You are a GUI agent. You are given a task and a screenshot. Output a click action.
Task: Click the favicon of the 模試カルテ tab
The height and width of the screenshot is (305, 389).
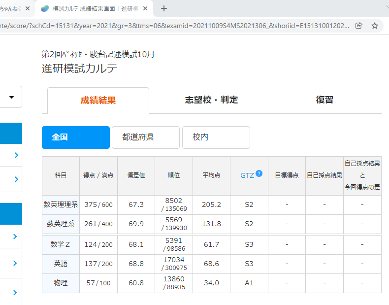pyautogui.click(x=45, y=8)
